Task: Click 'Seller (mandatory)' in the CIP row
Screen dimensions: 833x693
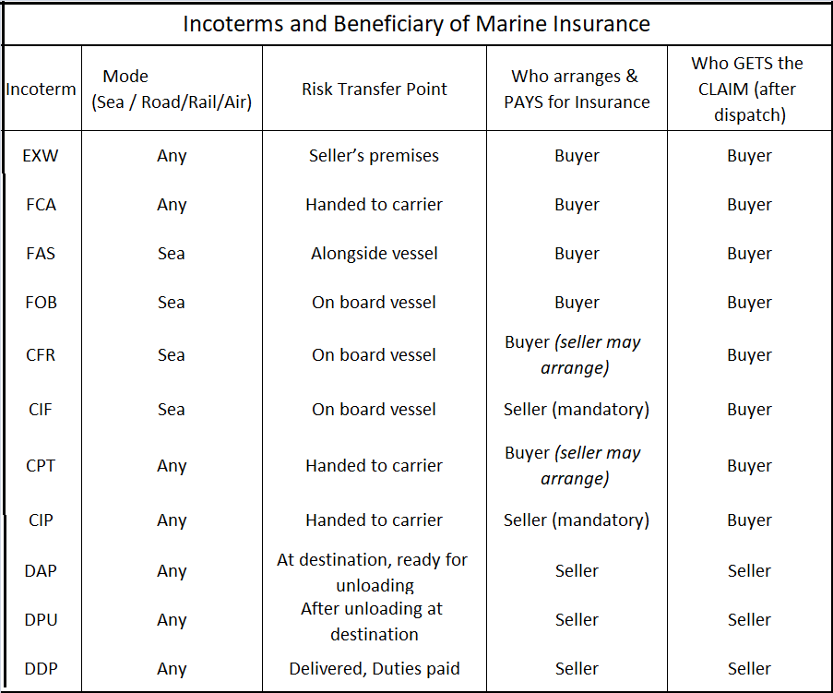Action: coord(577,520)
